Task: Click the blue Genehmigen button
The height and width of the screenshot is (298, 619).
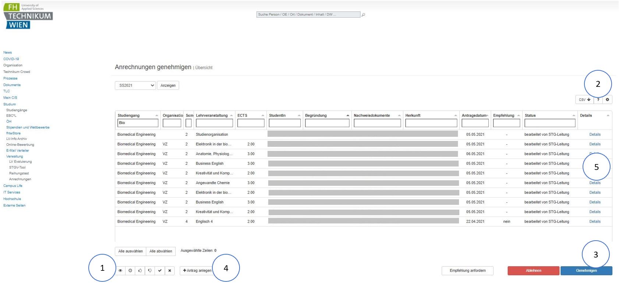Action: point(586,270)
